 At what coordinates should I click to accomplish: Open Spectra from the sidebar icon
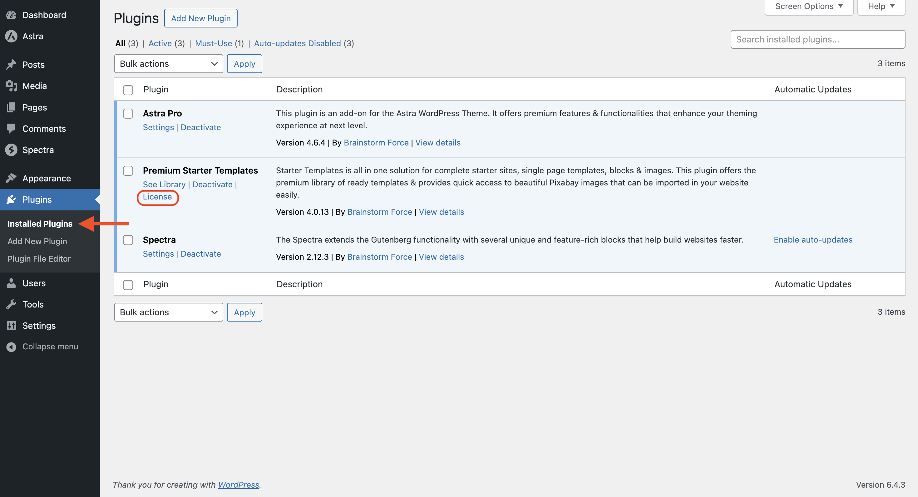(11, 150)
